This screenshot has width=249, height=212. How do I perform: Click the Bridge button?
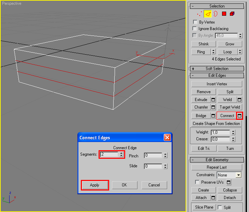point(201,116)
